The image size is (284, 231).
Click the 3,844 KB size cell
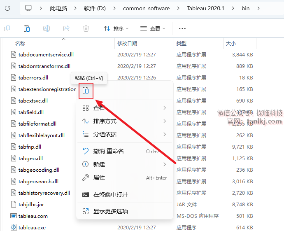tap(242, 54)
